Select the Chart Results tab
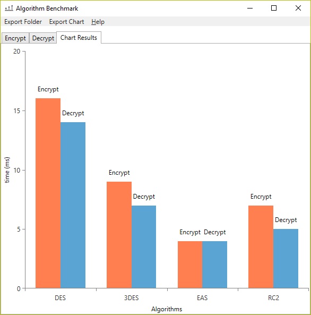The width and height of the screenshot is (311, 315). (79, 38)
